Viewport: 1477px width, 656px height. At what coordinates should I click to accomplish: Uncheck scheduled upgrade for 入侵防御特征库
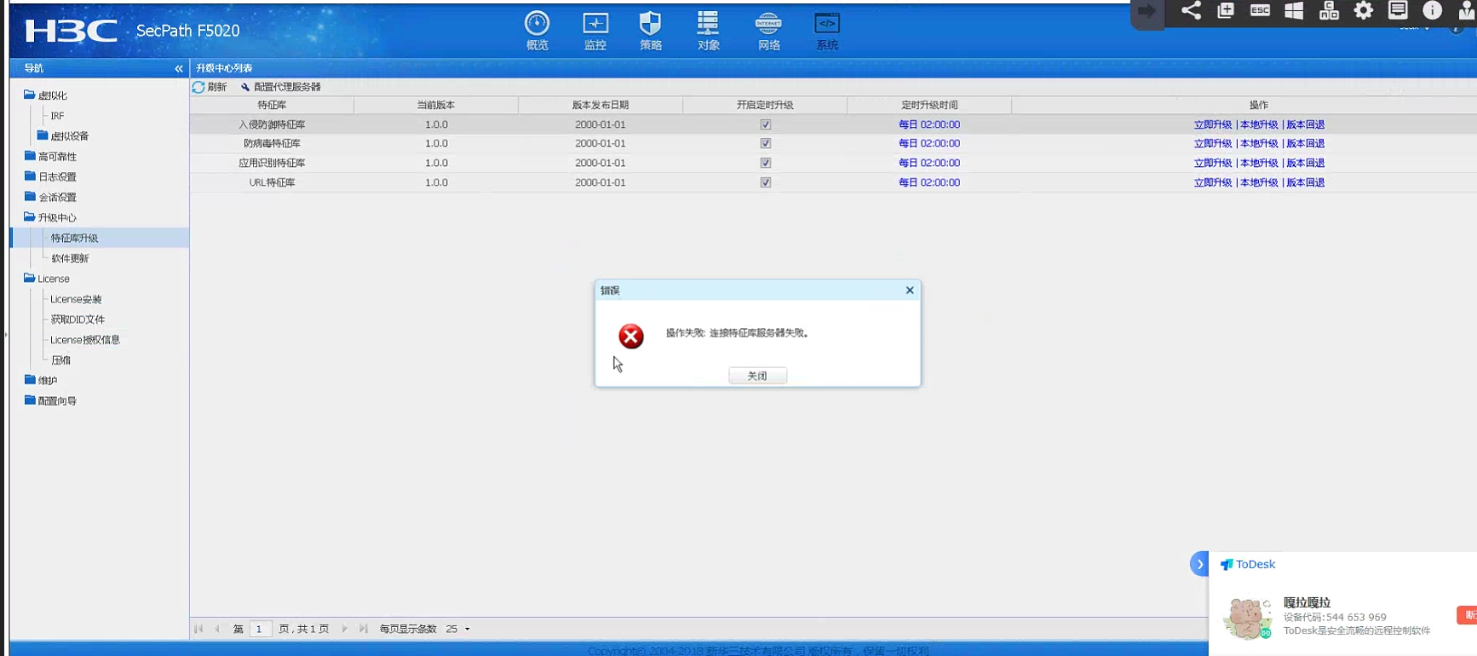[x=765, y=124]
